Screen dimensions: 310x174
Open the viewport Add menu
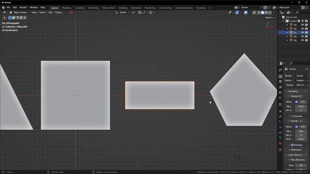pyautogui.click(x=50, y=13)
